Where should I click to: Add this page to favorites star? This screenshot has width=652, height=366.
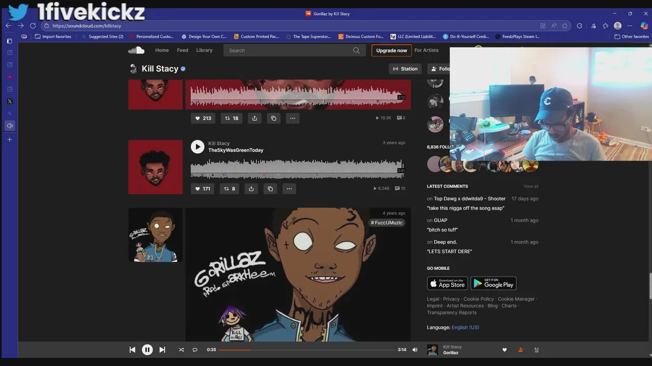[x=565, y=25]
